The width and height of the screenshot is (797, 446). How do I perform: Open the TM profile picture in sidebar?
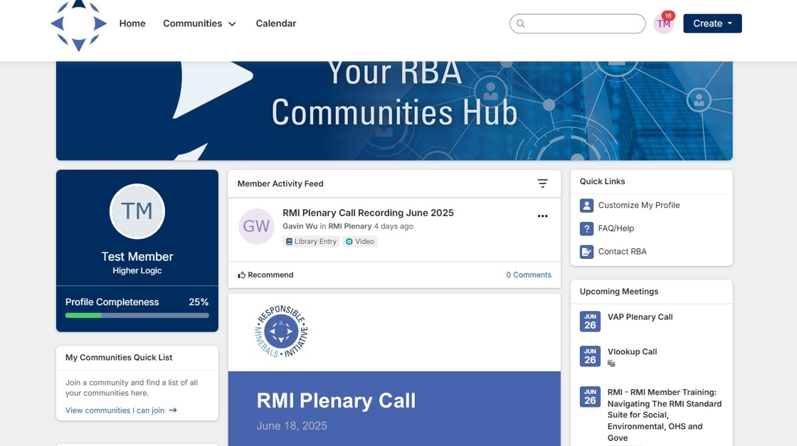pos(137,211)
